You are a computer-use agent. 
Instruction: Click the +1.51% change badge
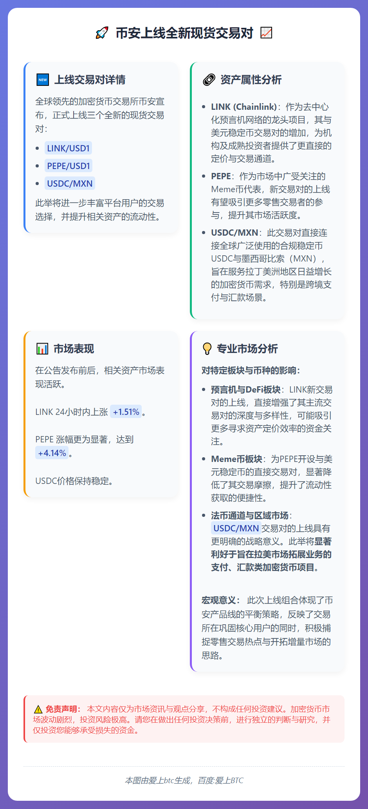(x=126, y=412)
